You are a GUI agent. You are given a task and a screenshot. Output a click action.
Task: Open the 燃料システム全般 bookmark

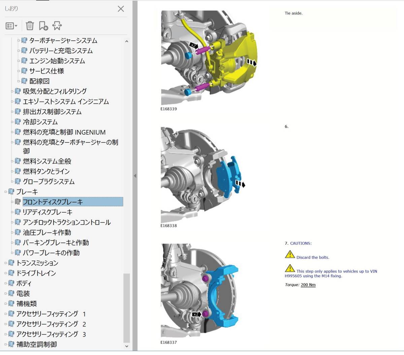47,161
